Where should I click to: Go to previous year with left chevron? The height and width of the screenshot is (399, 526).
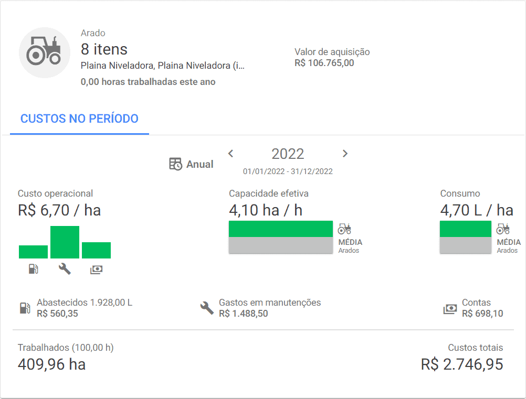click(x=230, y=154)
